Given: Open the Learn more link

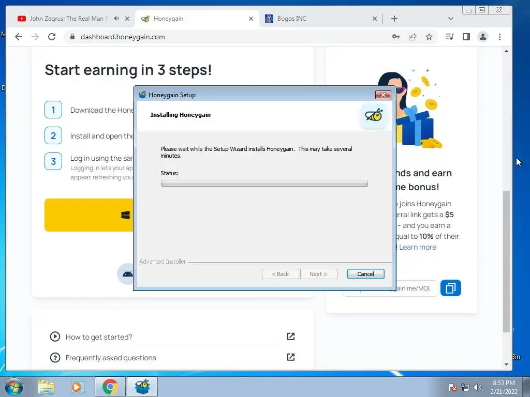Looking at the screenshot, I should [x=418, y=247].
